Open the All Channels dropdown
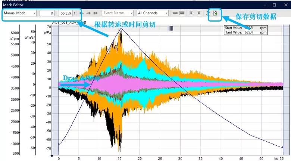This screenshot has width=291, height=161. pyautogui.click(x=153, y=13)
